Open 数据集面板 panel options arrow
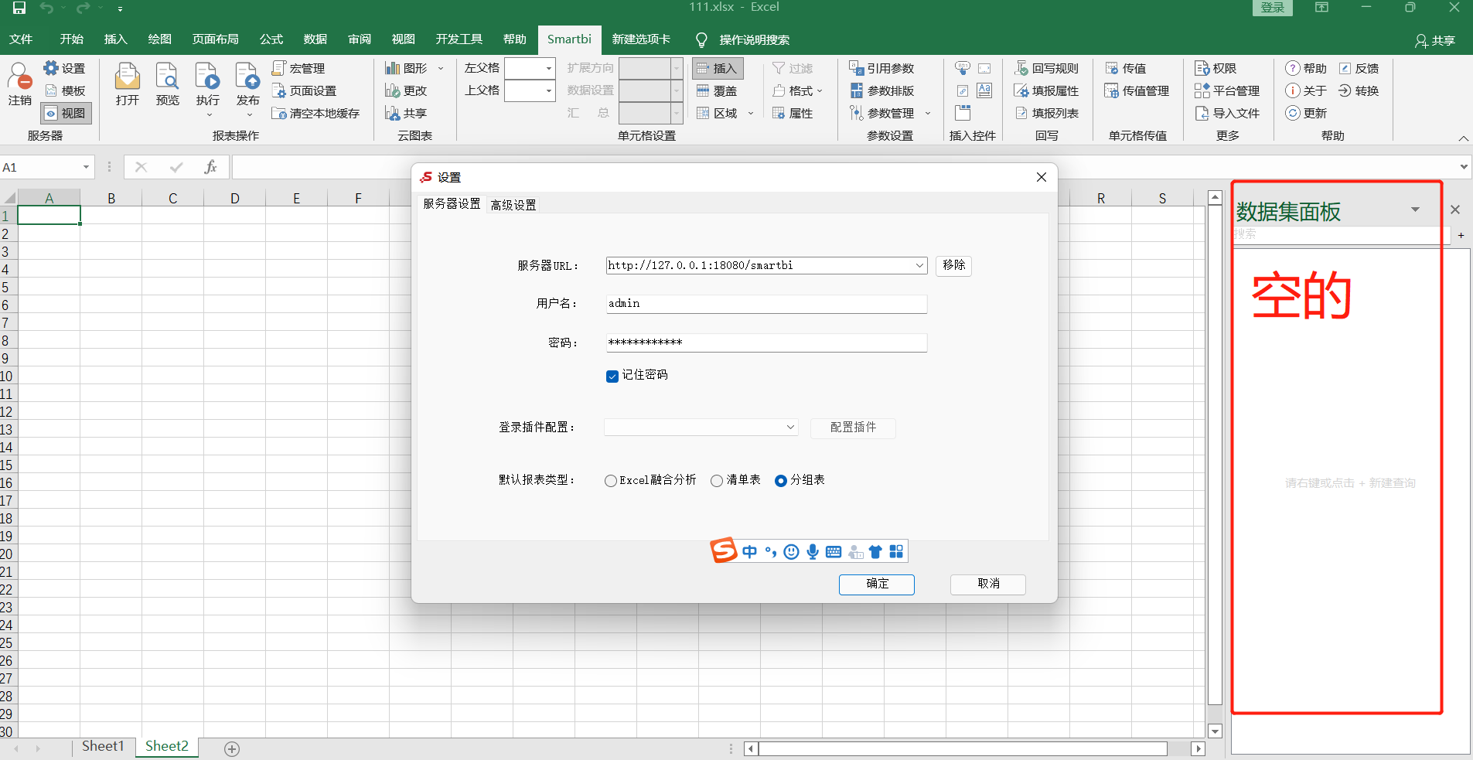 point(1415,210)
